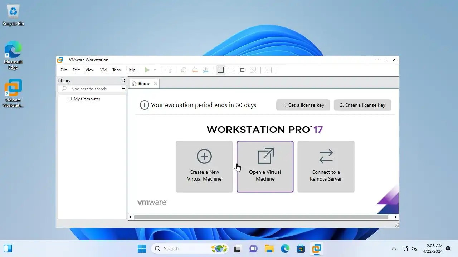Toggle the thumbnail bar view icon
The width and height of the screenshot is (458, 257).
click(x=232, y=70)
